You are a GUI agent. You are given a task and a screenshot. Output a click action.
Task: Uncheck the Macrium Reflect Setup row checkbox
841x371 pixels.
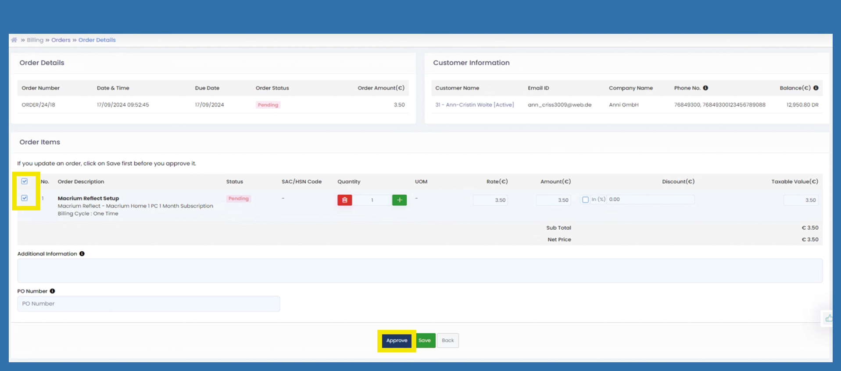25,198
